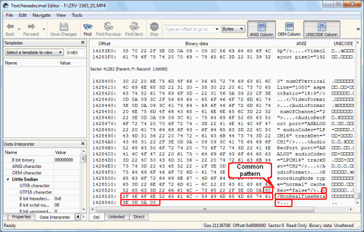Open the Edit menu
Screen dimensions: 364x232
tap(22, 15)
